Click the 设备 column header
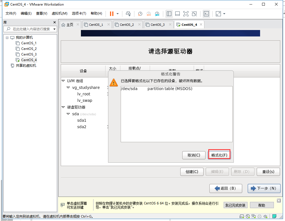Image resolution: width=285 pixels, height=221 pixels. pos(83,71)
